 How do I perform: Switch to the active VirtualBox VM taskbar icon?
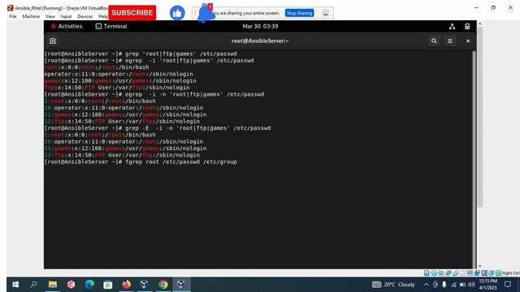tap(181, 285)
